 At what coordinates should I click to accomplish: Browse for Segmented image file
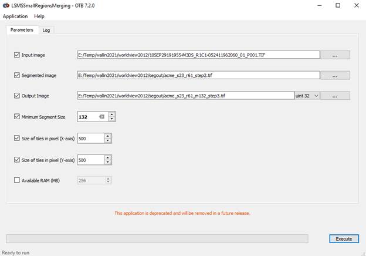(335, 75)
